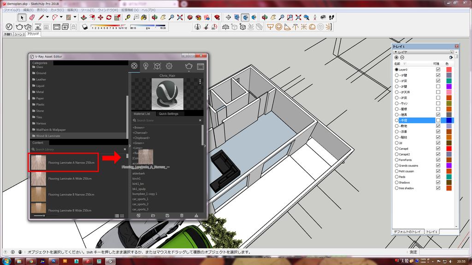
Task: Toggle visibility checkbox for --2F壁 layer
Action: pos(438,86)
